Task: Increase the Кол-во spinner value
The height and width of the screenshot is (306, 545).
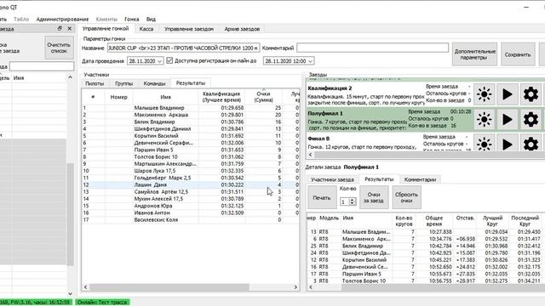Action: coord(352,200)
